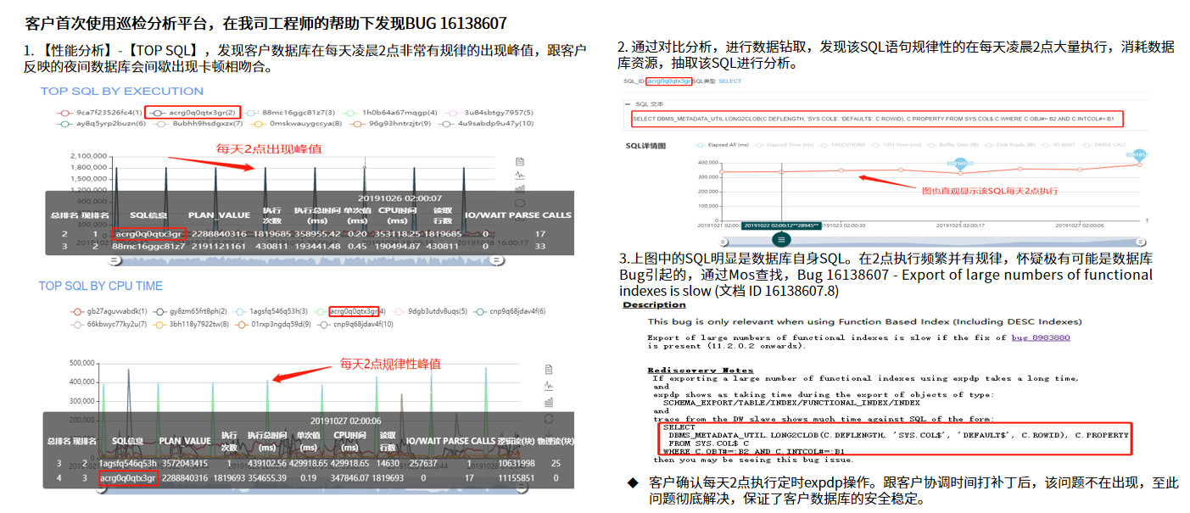Open data view icon on execution chart
This screenshot has width=1190, height=513.
pos(520,162)
